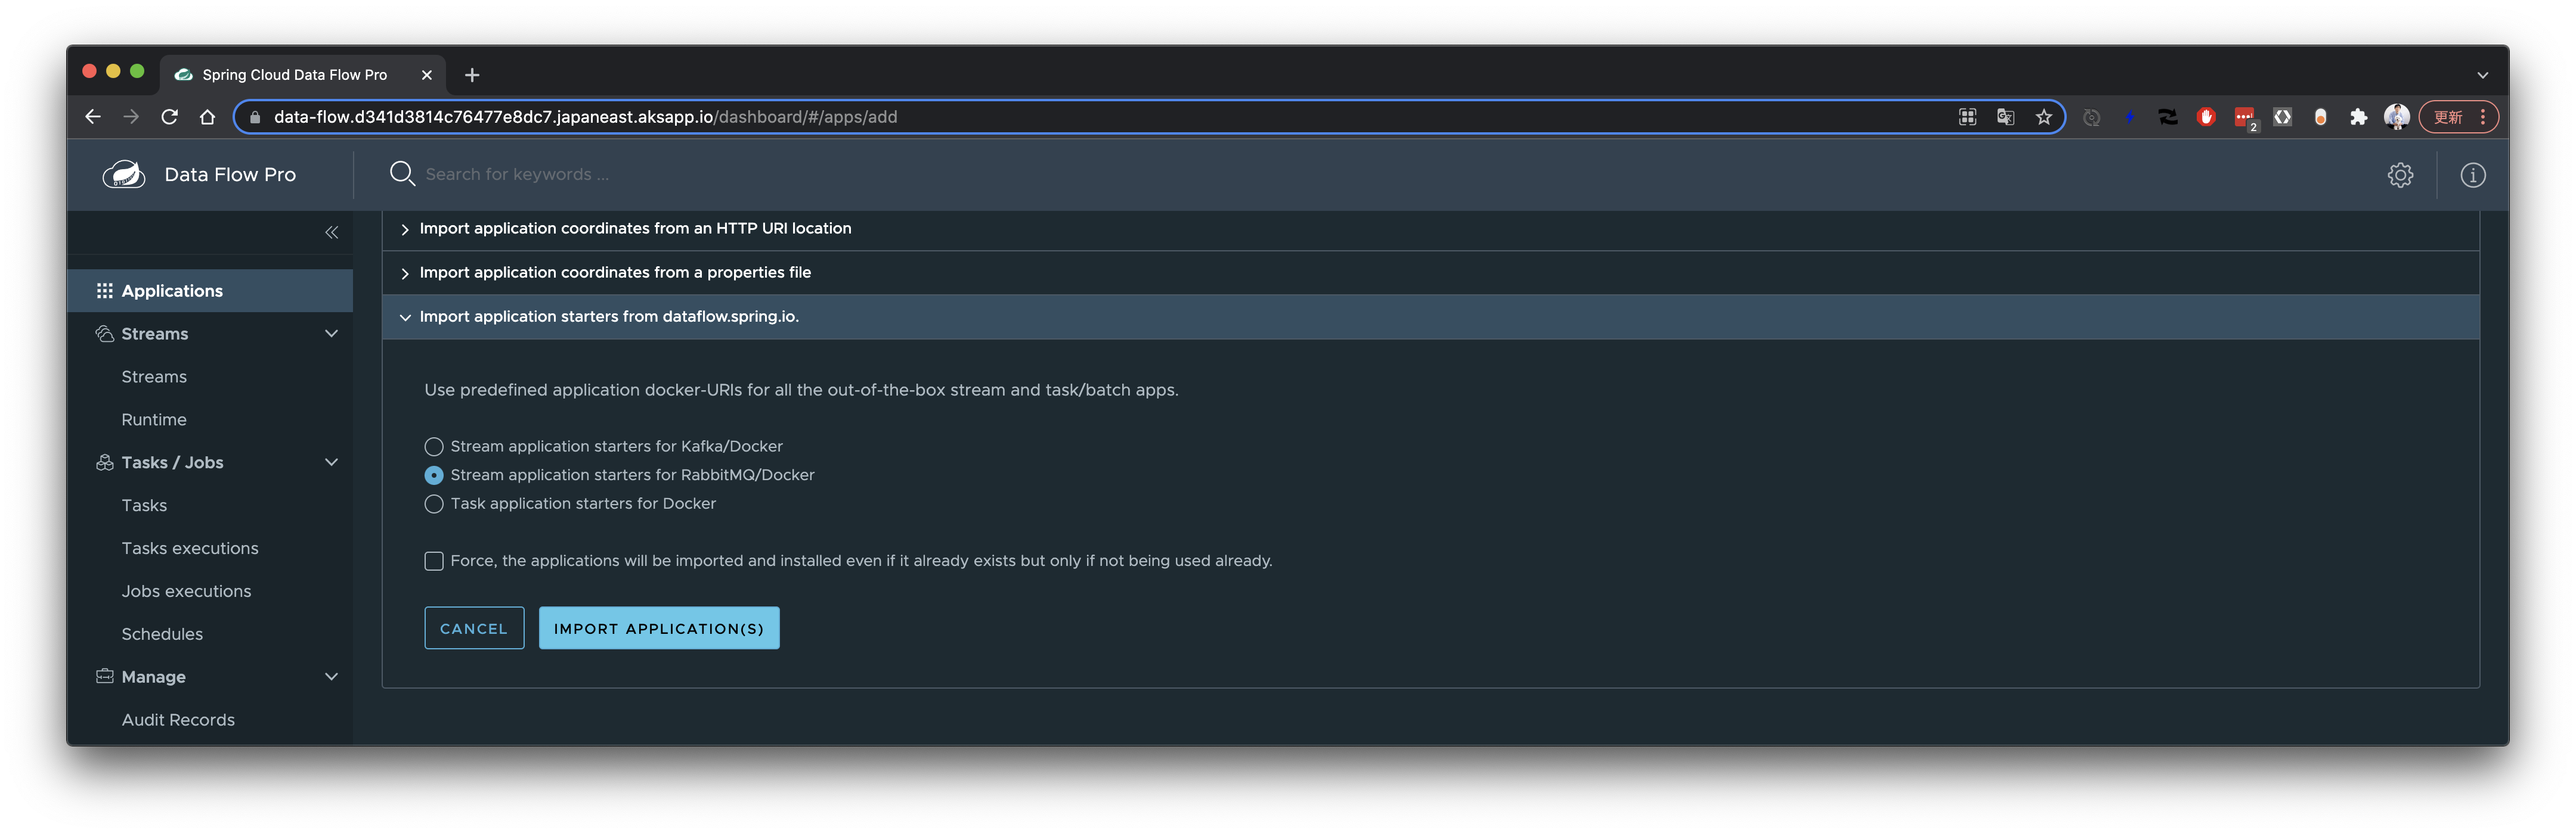Click the search magnifier icon
2576x834 pixels.
402,174
